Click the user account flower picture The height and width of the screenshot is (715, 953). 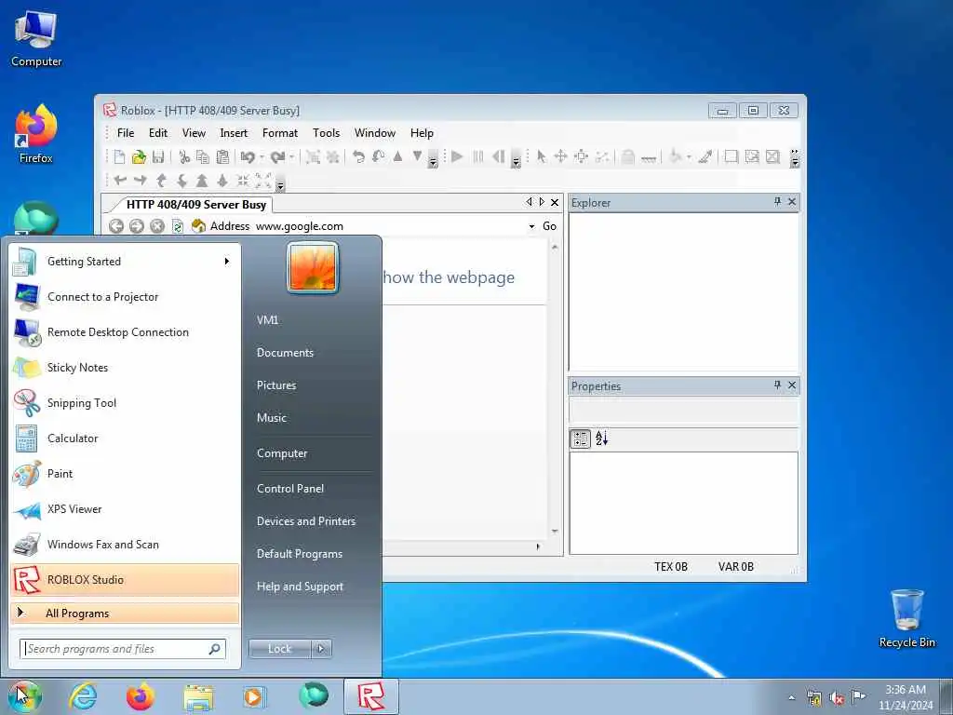[x=313, y=267]
